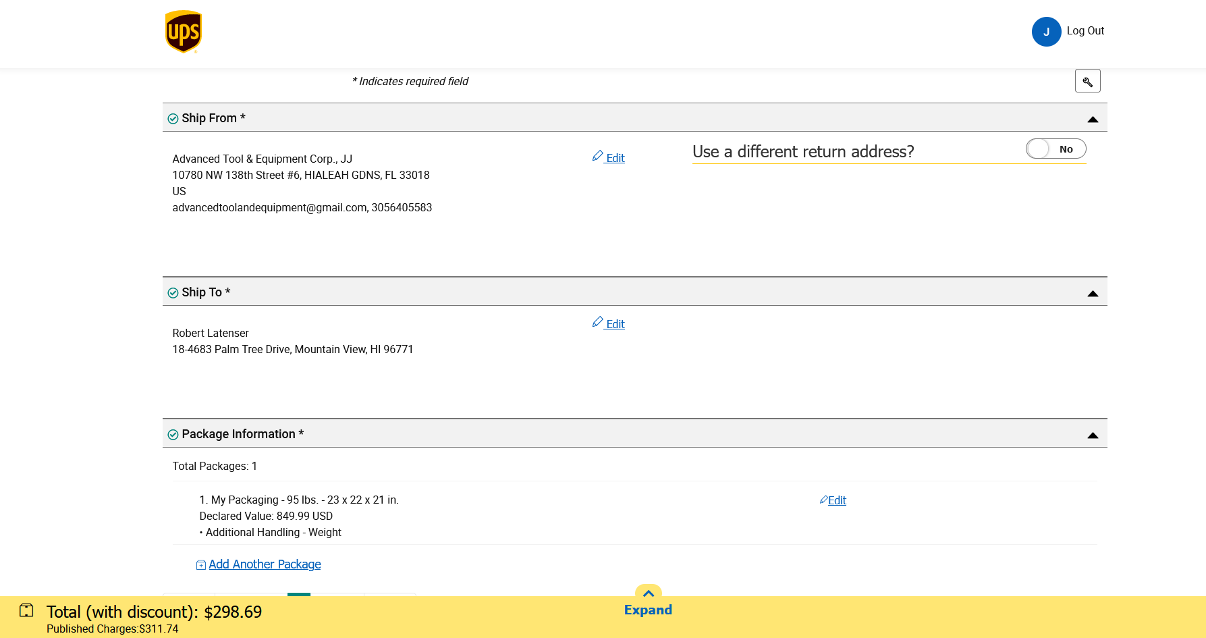Collapse the Ship To section arrow
1206x638 pixels.
[1093, 294]
